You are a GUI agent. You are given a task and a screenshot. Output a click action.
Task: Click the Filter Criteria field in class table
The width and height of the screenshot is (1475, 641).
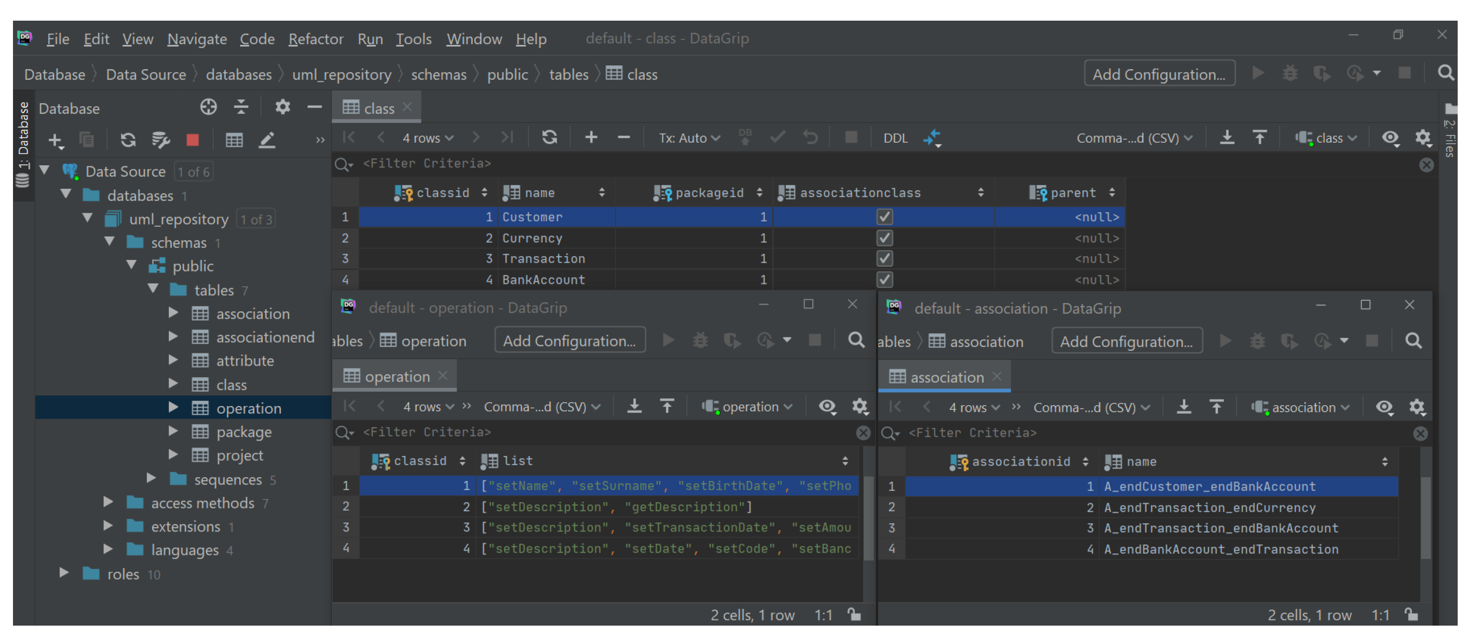point(427,163)
